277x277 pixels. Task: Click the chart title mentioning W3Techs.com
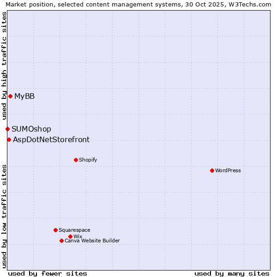(x=138, y=4)
